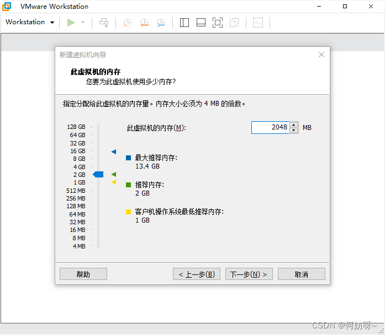385x335 pixels.
Task: Click the green power on play button
Action: click(x=71, y=23)
